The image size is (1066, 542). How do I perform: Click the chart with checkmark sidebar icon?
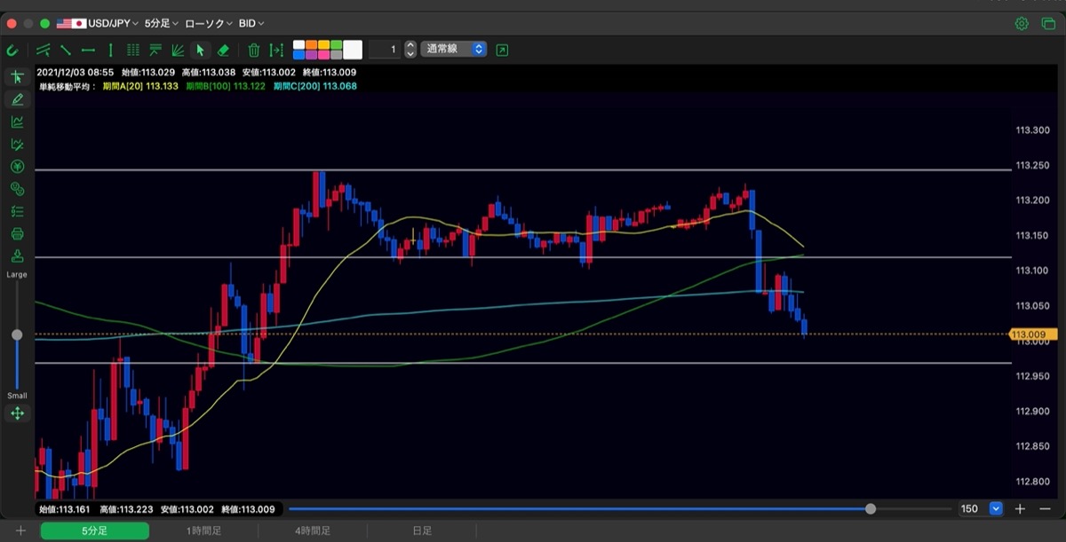coord(17,144)
